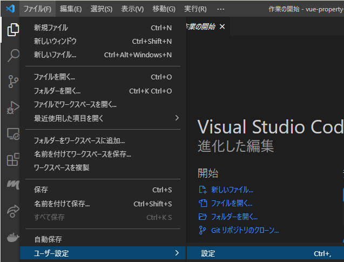Choose ファイルでワークスペースを開く... entry
Screen dimensions: 344x262
click(x=103, y=104)
